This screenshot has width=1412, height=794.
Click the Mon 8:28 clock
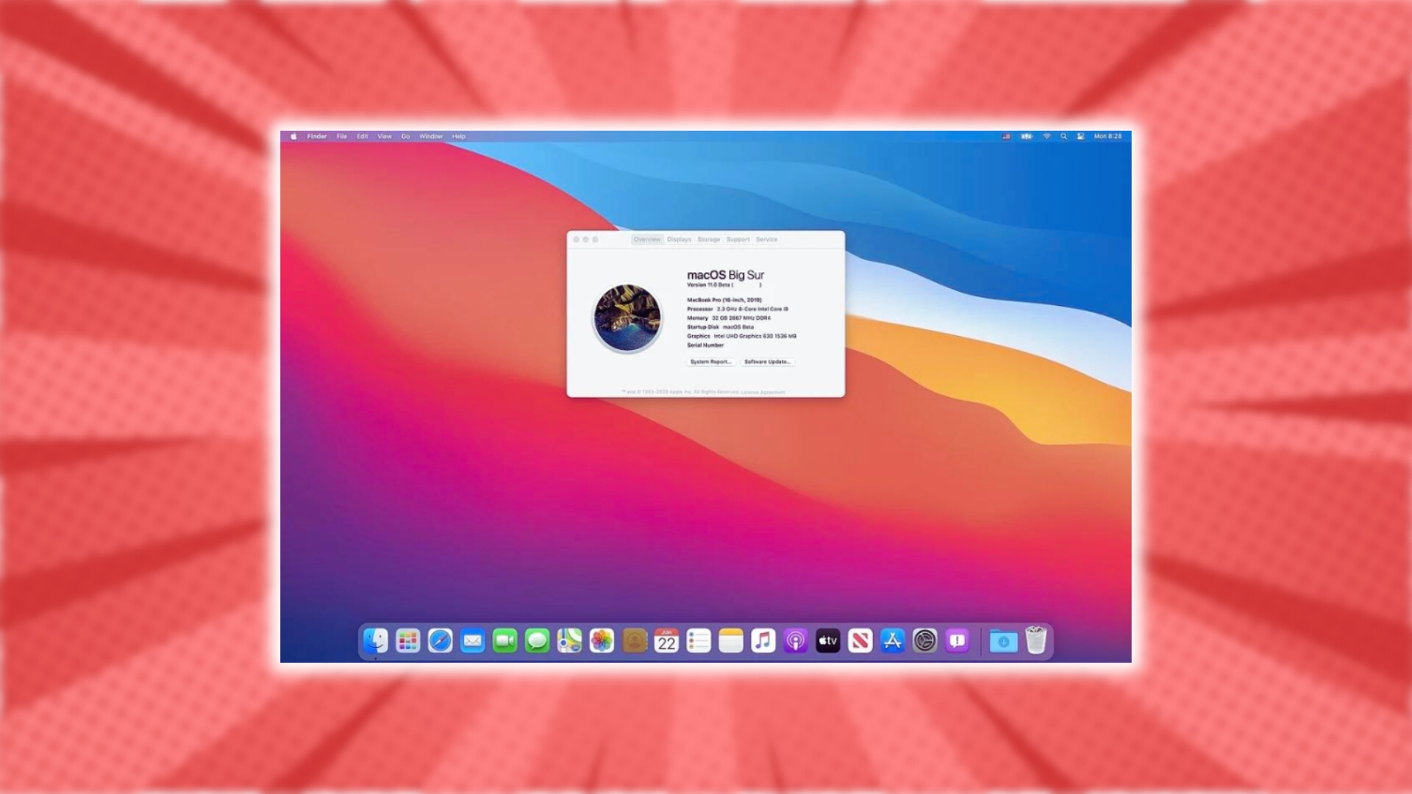pyautogui.click(x=1108, y=136)
